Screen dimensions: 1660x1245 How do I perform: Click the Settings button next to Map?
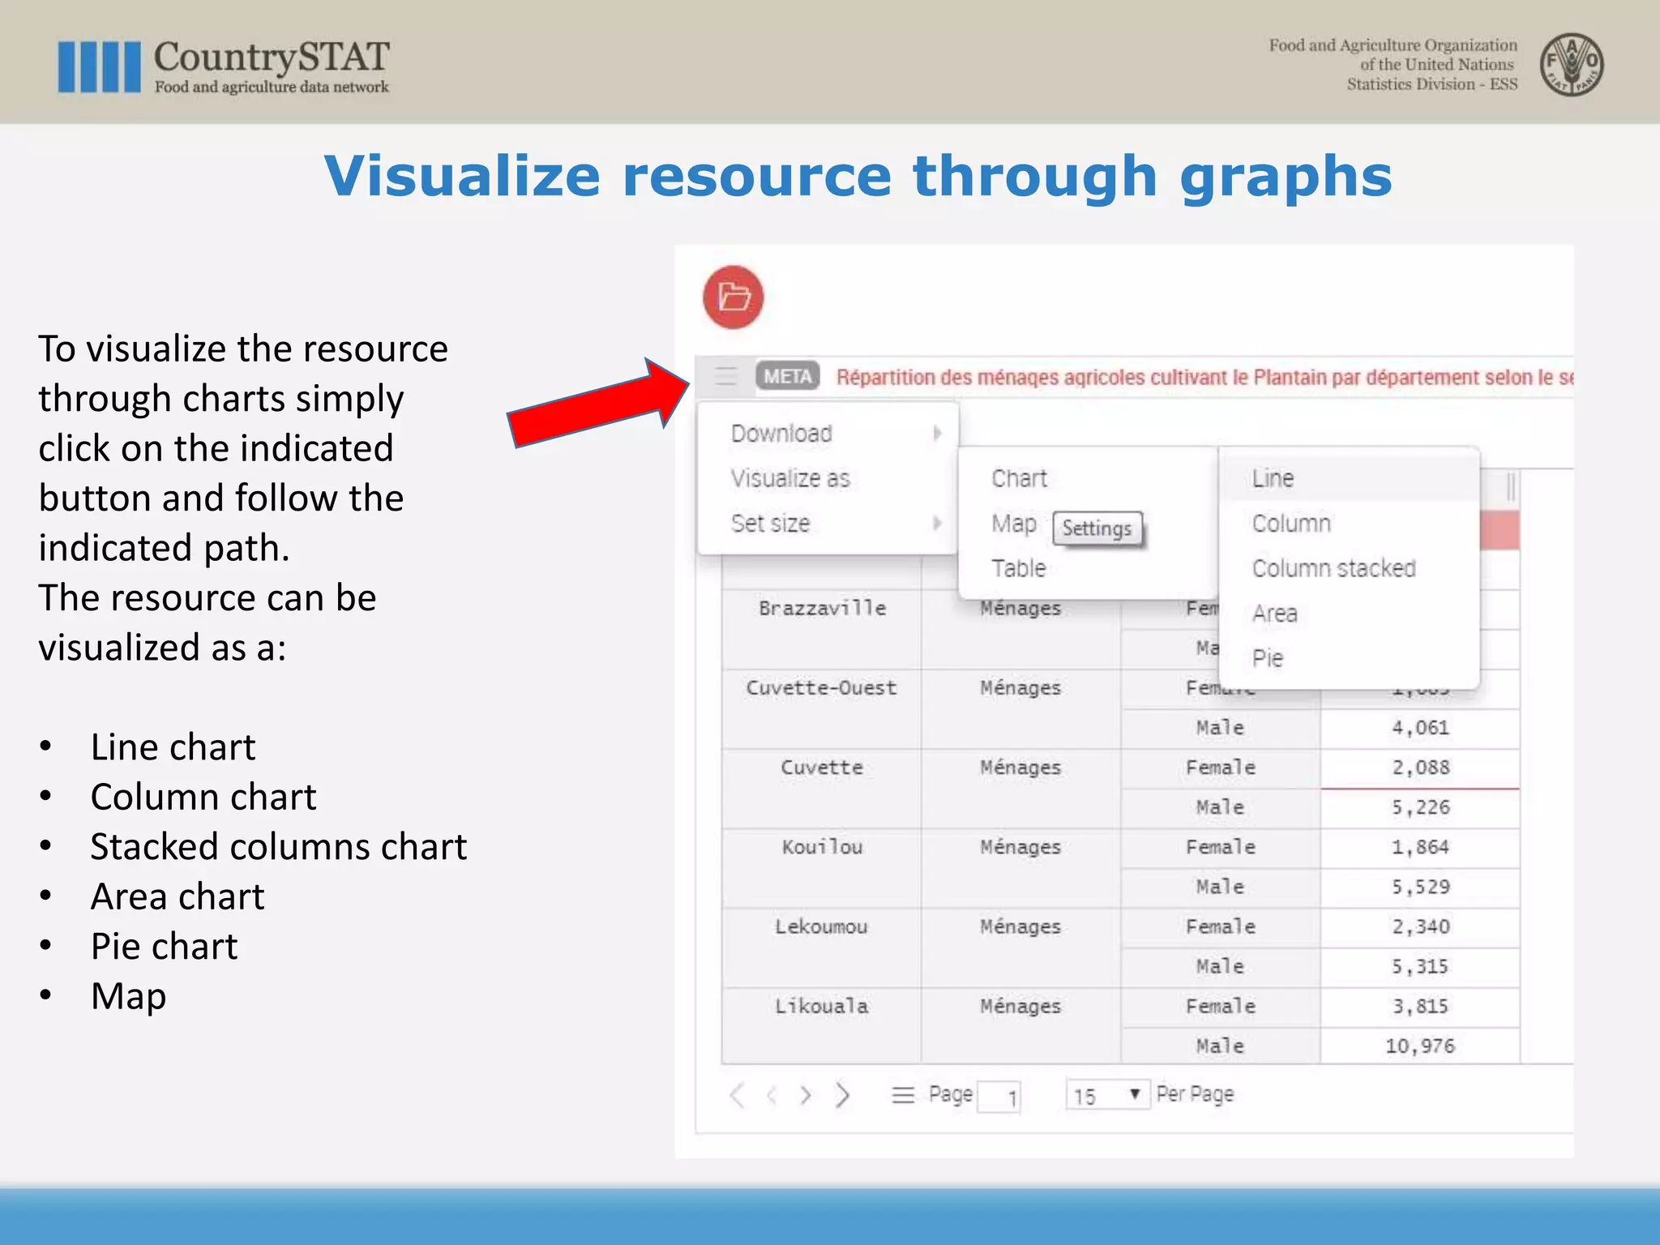1097,528
